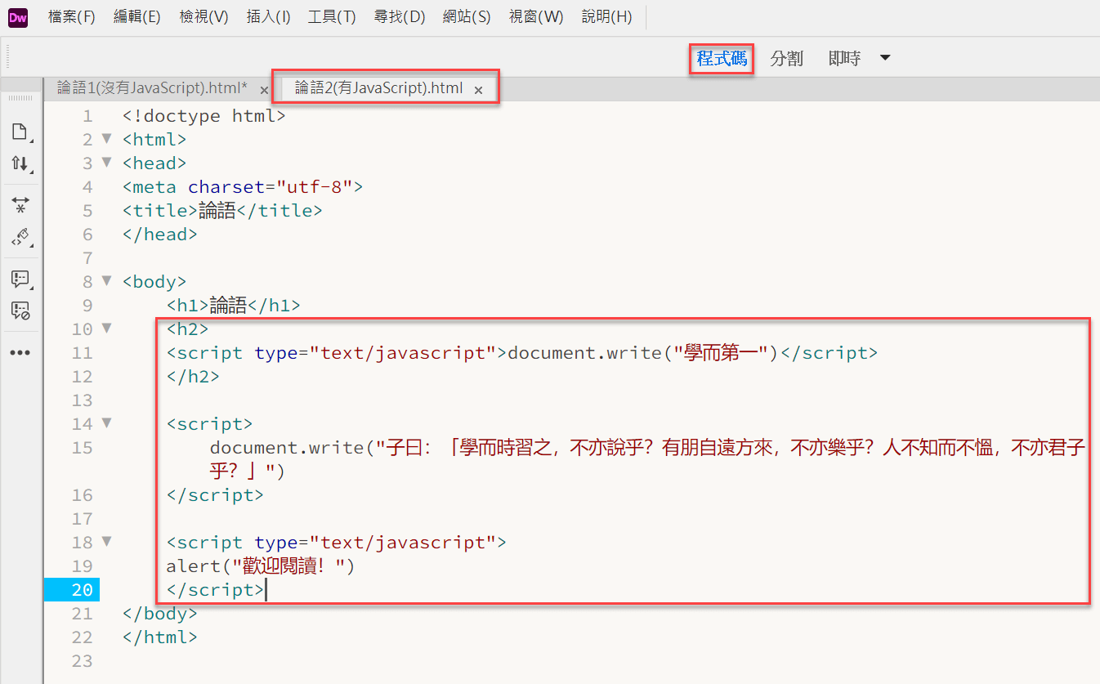Image resolution: width=1100 pixels, height=684 pixels.
Task: Click line number 13 in the gutter
Action: pos(83,400)
